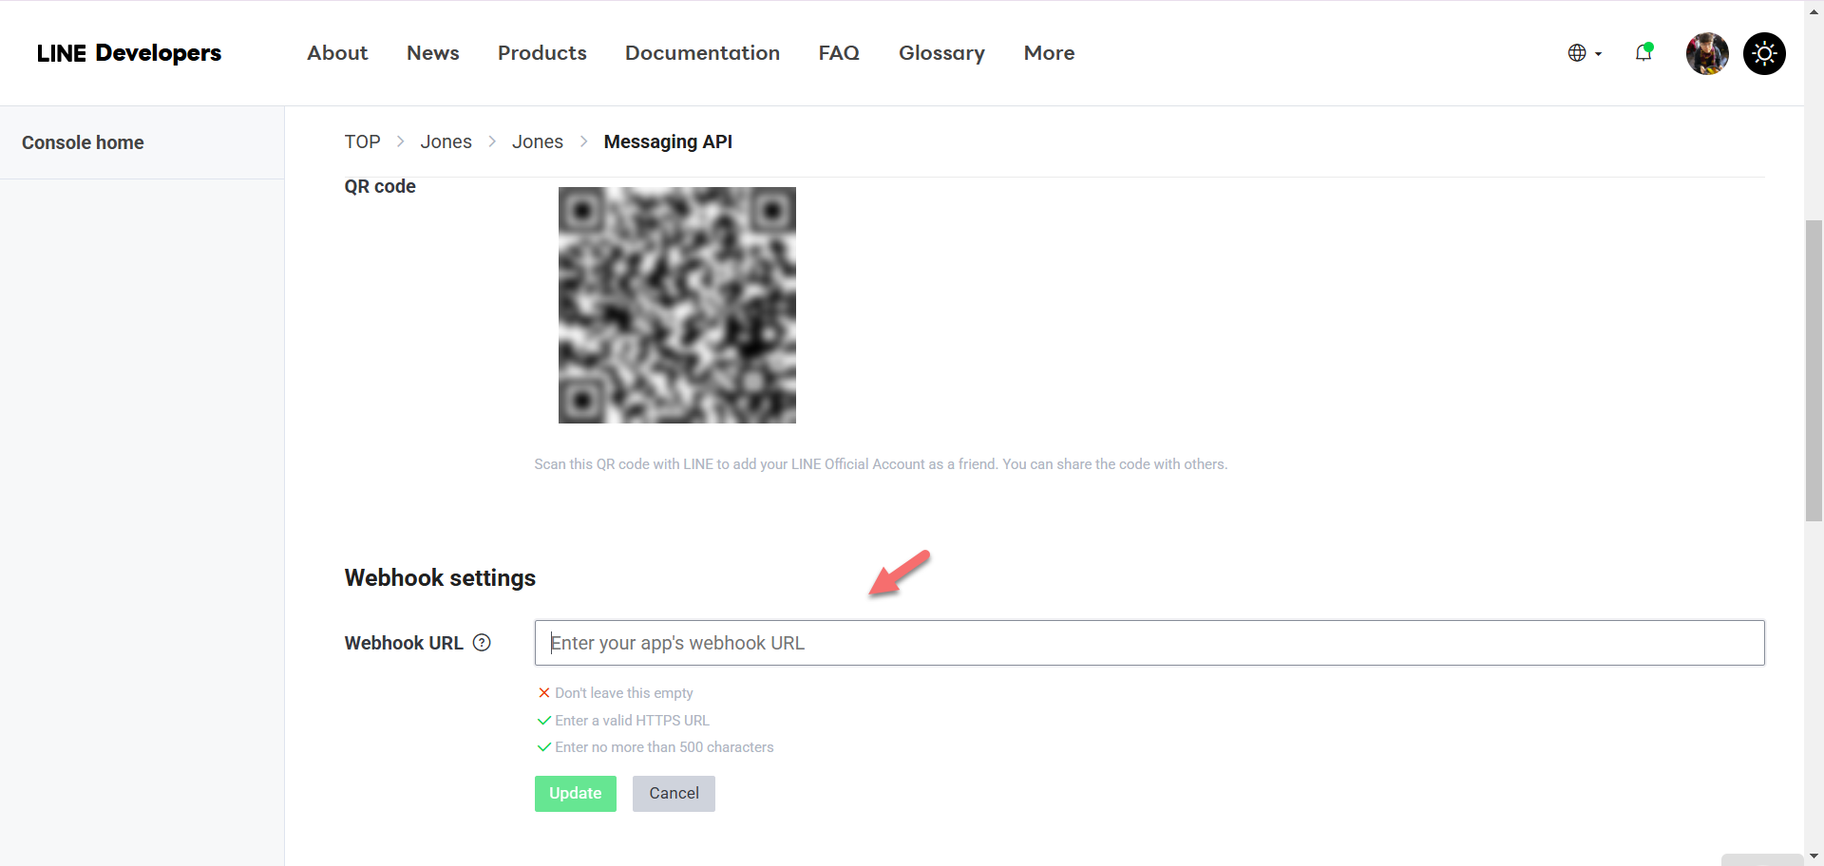Click the Jones breadcrumb link
Image resolution: width=1824 pixels, height=866 pixels.
pos(446,141)
